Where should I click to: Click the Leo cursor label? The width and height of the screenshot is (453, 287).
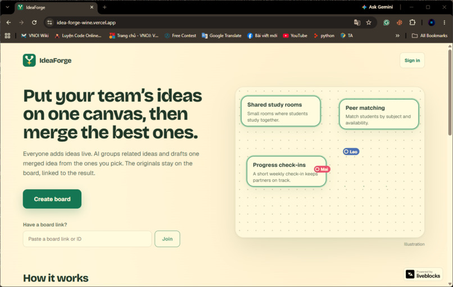click(351, 151)
